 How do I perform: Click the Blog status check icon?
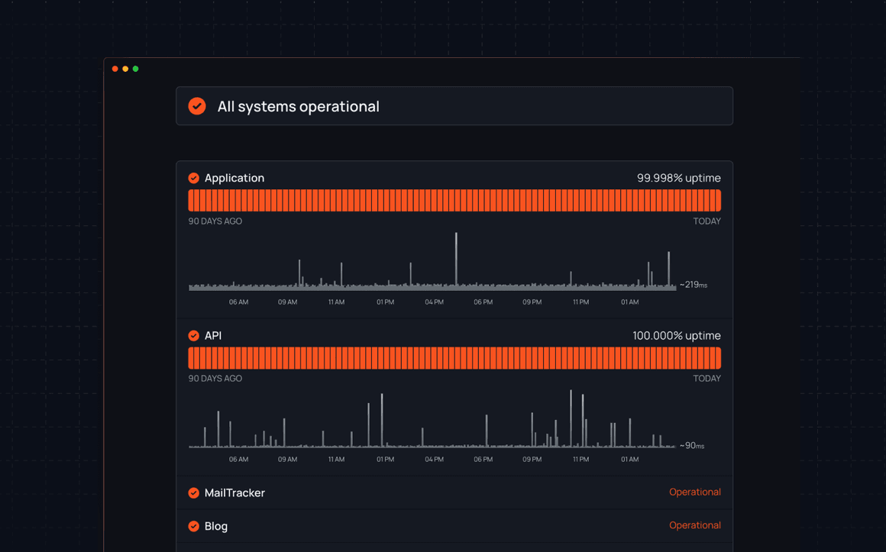tap(194, 526)
